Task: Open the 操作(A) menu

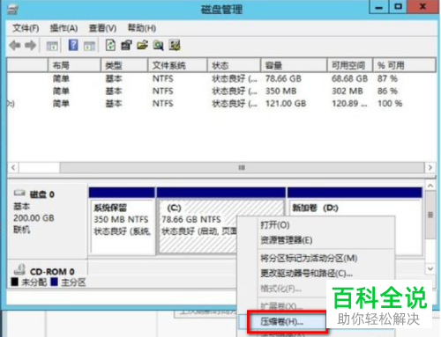Action: click(64, 28)
